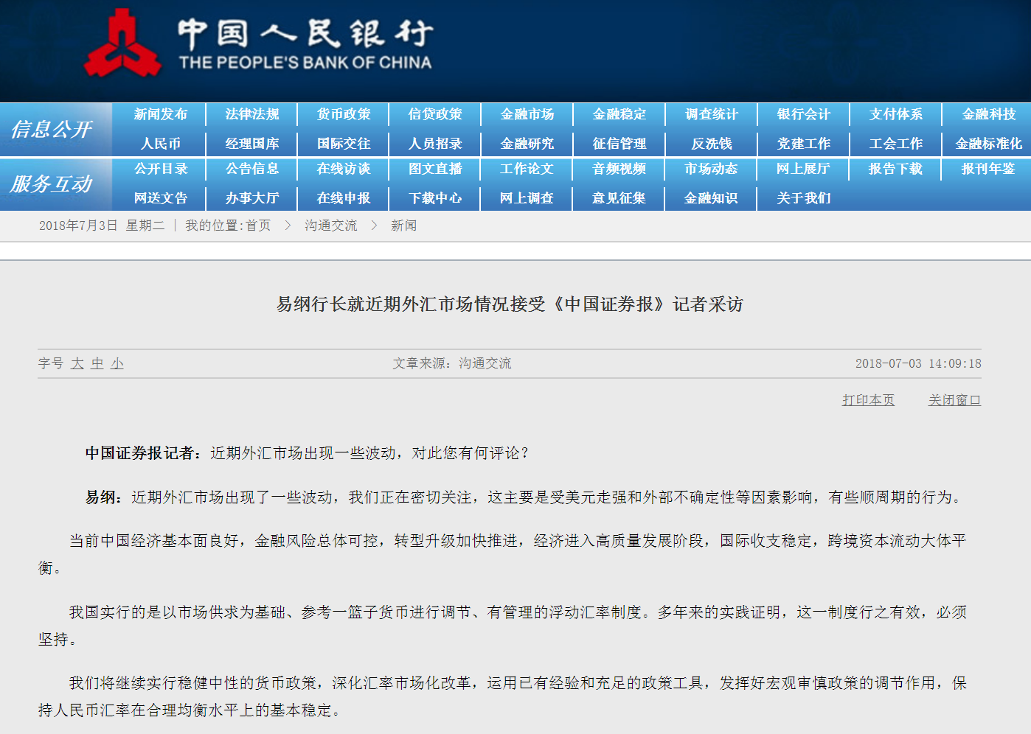1031x734 pixels.
Task: Open the 货币政策 menu item
Action: click(344, 114)
